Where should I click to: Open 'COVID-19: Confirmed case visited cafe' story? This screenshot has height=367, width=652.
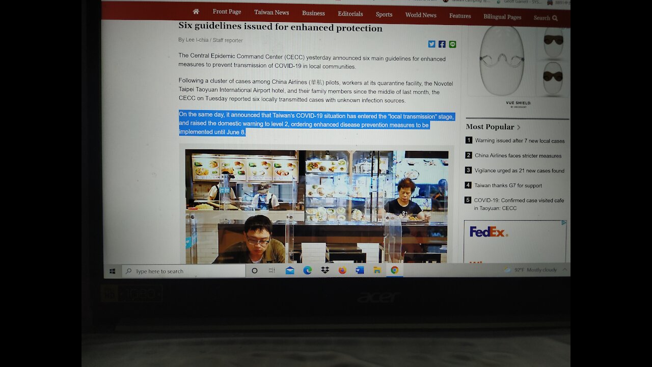tap(519, 204)
